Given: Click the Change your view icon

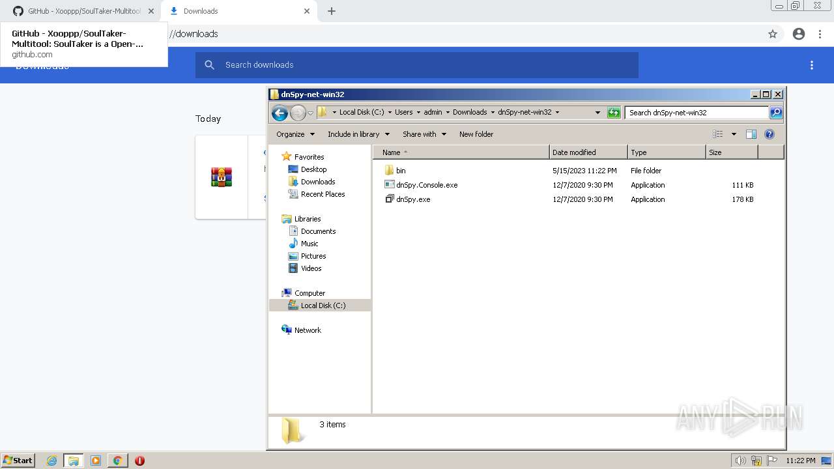Looking at the screenshot, I should 718,134.
